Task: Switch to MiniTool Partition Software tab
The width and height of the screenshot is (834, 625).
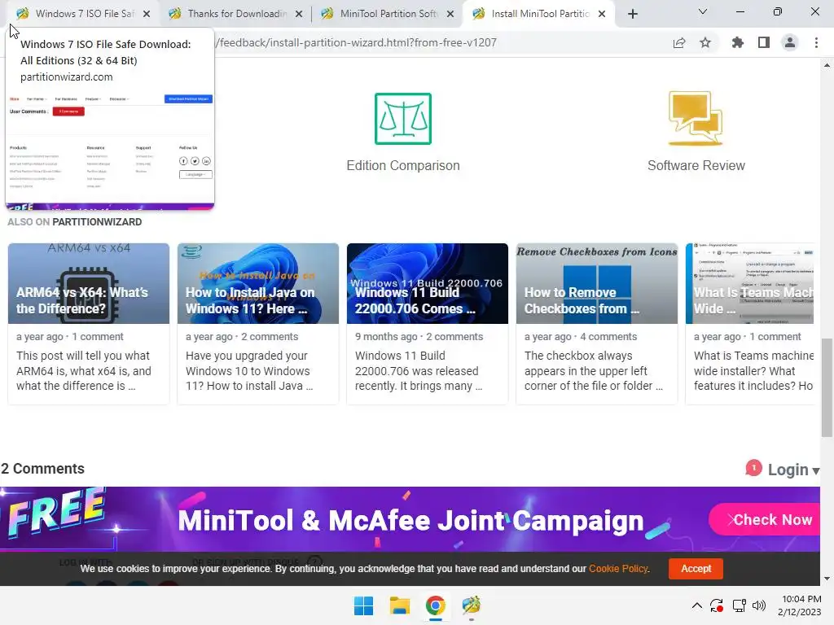Action: coord(388,14)
